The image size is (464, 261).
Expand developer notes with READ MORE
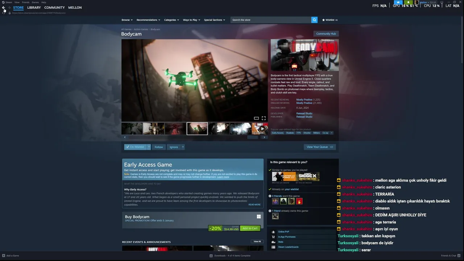click(x=254, y=204)
